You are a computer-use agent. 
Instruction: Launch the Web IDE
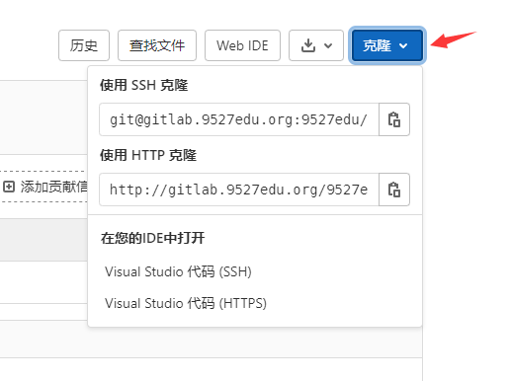pos(242,45)
